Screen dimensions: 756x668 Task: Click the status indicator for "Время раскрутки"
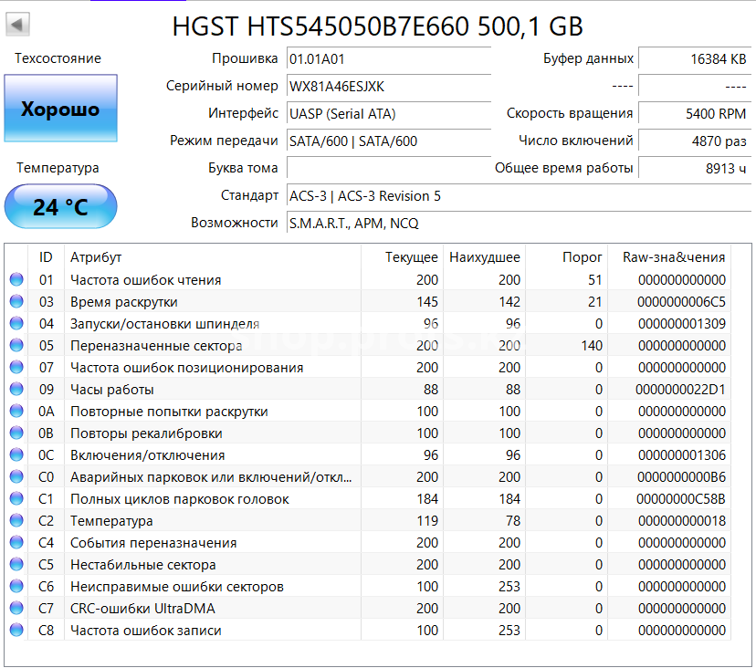(x=16, y=301)
